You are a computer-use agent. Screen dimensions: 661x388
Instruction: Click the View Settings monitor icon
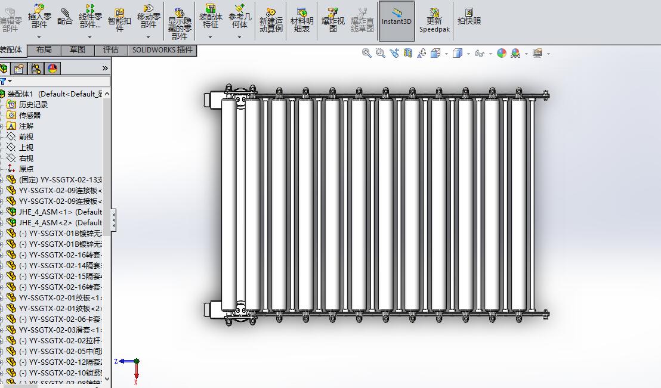point(538,53)
